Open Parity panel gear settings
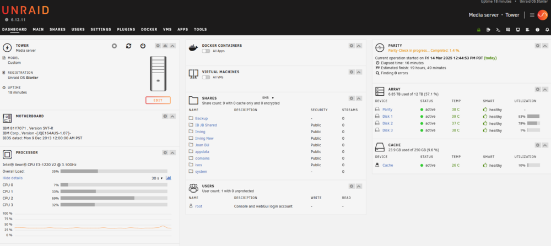This screenshot has height=246, width=551. pyautogui.click(x=538, y=46)
